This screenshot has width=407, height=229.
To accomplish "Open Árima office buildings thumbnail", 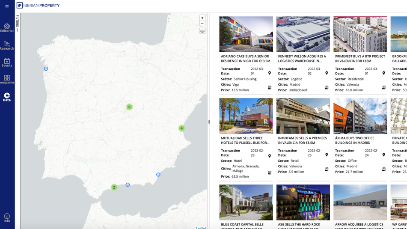I will 360,116.
